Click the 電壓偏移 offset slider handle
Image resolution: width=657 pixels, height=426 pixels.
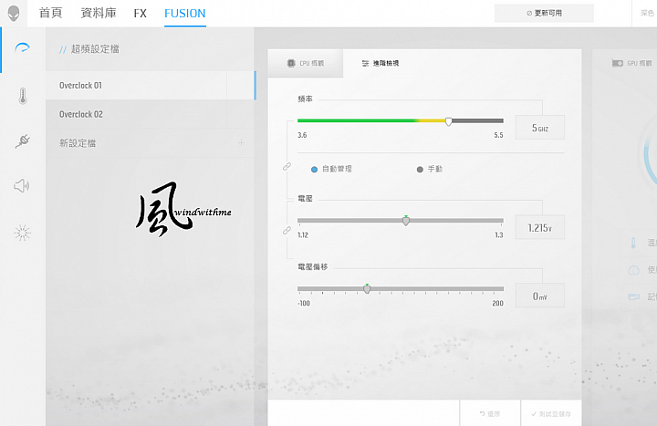click(x=367, y=288)
